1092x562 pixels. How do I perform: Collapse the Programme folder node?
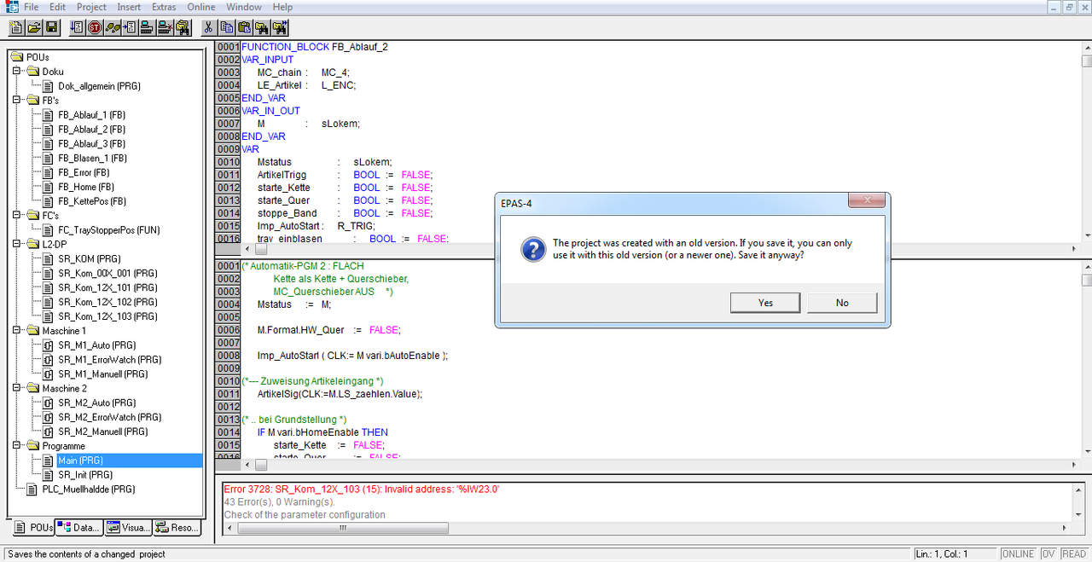pyautogui.click(x=17, y=446)
